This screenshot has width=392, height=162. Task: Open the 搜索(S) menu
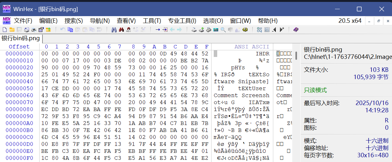73,21
